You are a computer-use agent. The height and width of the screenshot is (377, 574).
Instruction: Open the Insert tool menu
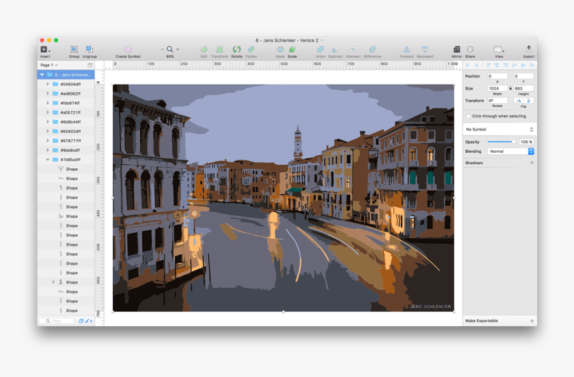point(45,49)
